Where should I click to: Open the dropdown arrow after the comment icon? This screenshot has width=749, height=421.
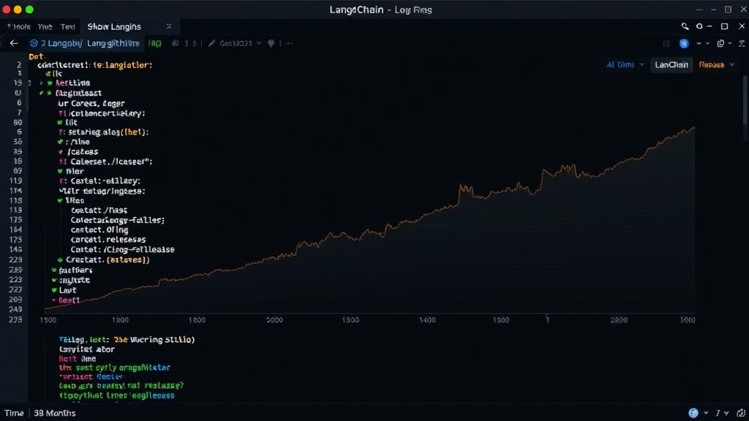(288, 43)
